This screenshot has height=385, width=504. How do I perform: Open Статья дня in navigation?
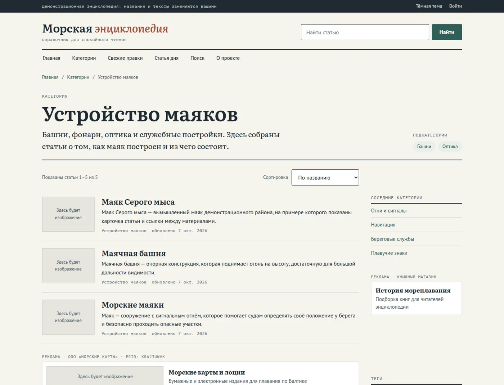point(166,58)
